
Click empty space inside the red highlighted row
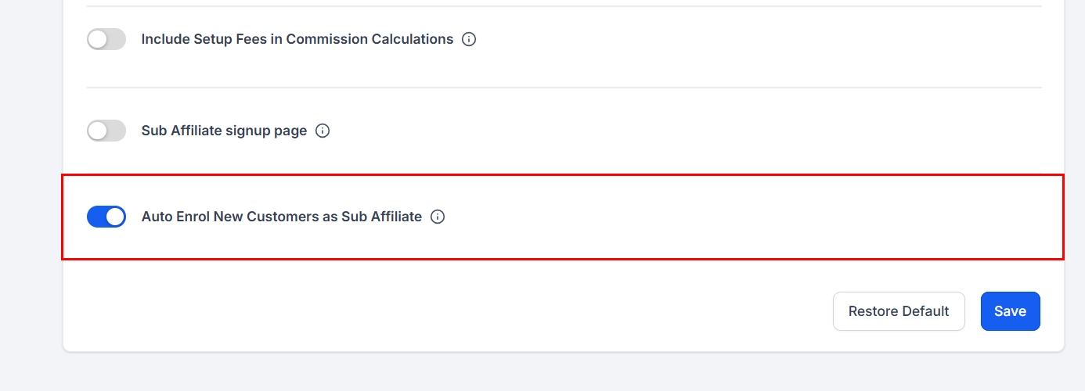click(744, 217)
